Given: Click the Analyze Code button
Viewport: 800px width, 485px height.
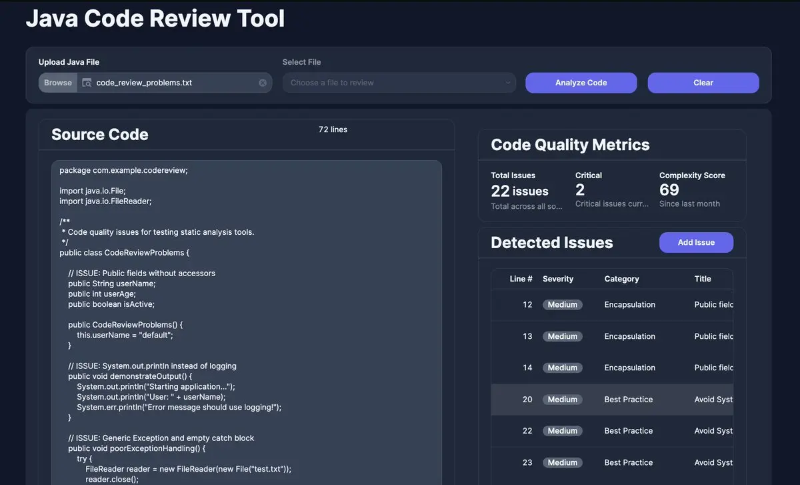Looking at the screenshot, I should 581,83.
